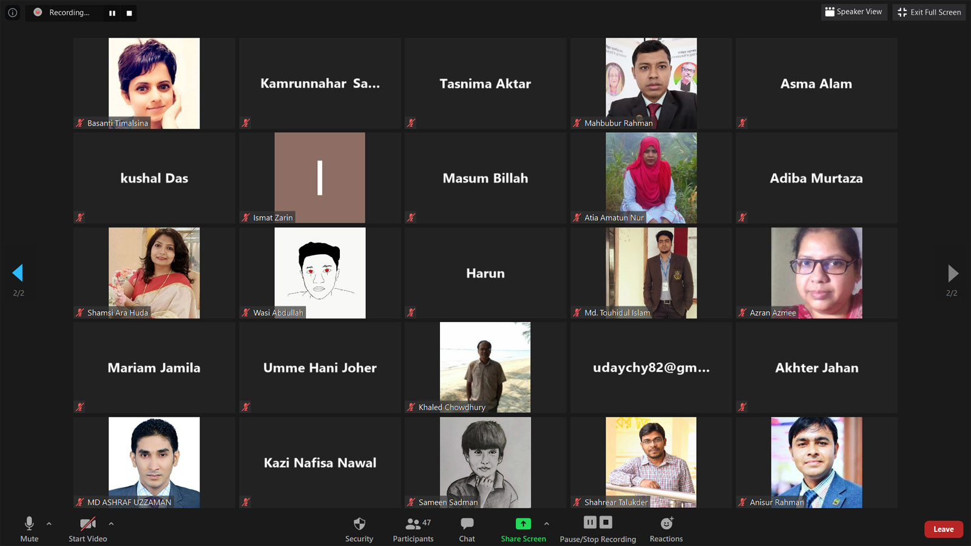
Task: Open the Security menu
Action: tap(359, 529)
